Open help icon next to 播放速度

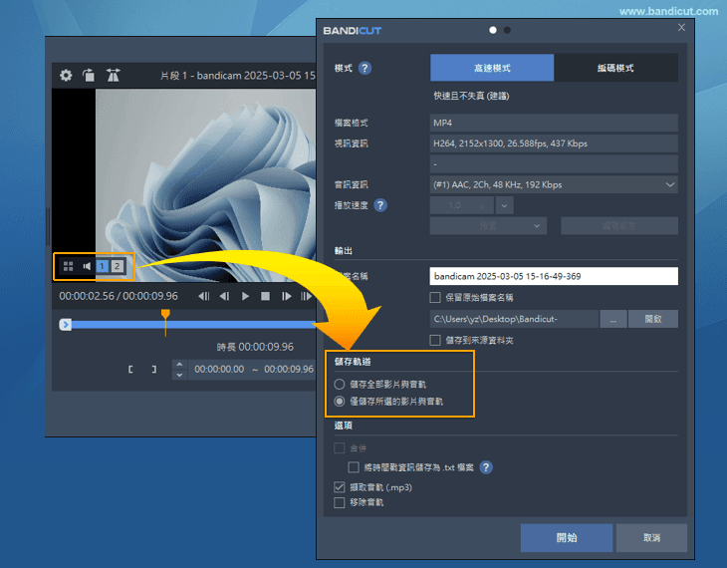pos(380,205)
